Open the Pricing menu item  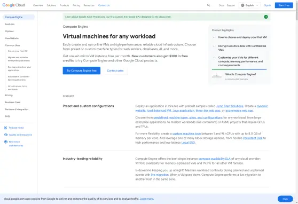click(76, 5)
